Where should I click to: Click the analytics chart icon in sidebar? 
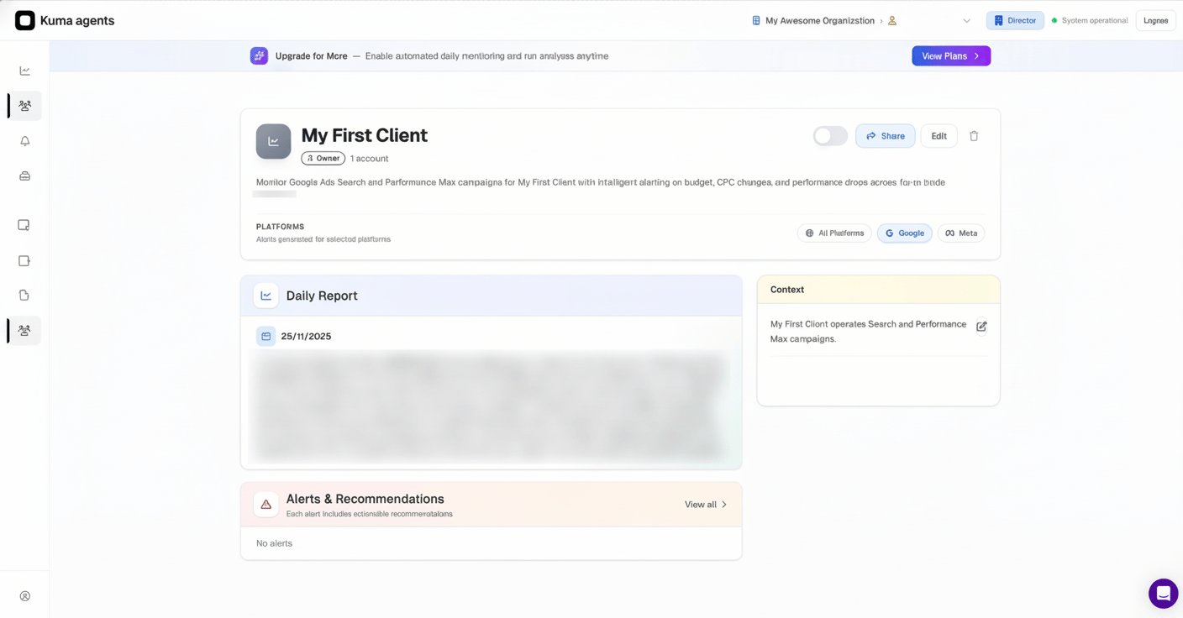coord(25,71)
